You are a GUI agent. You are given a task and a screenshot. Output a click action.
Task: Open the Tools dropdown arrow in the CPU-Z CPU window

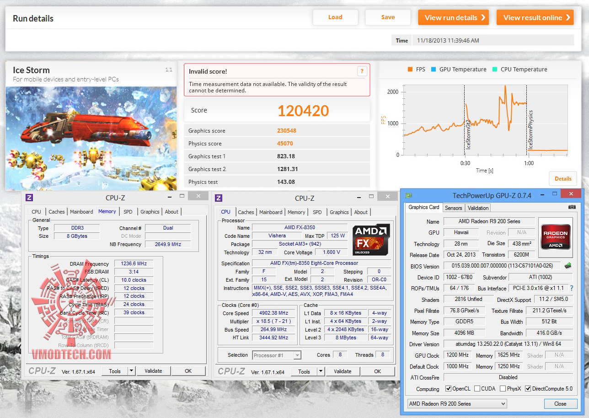321,371
